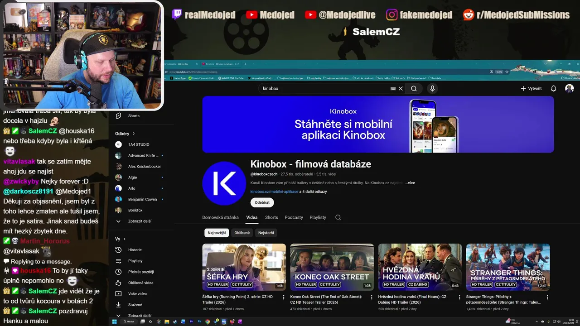Open Benjamin Cowen channel

coord(141,199)
